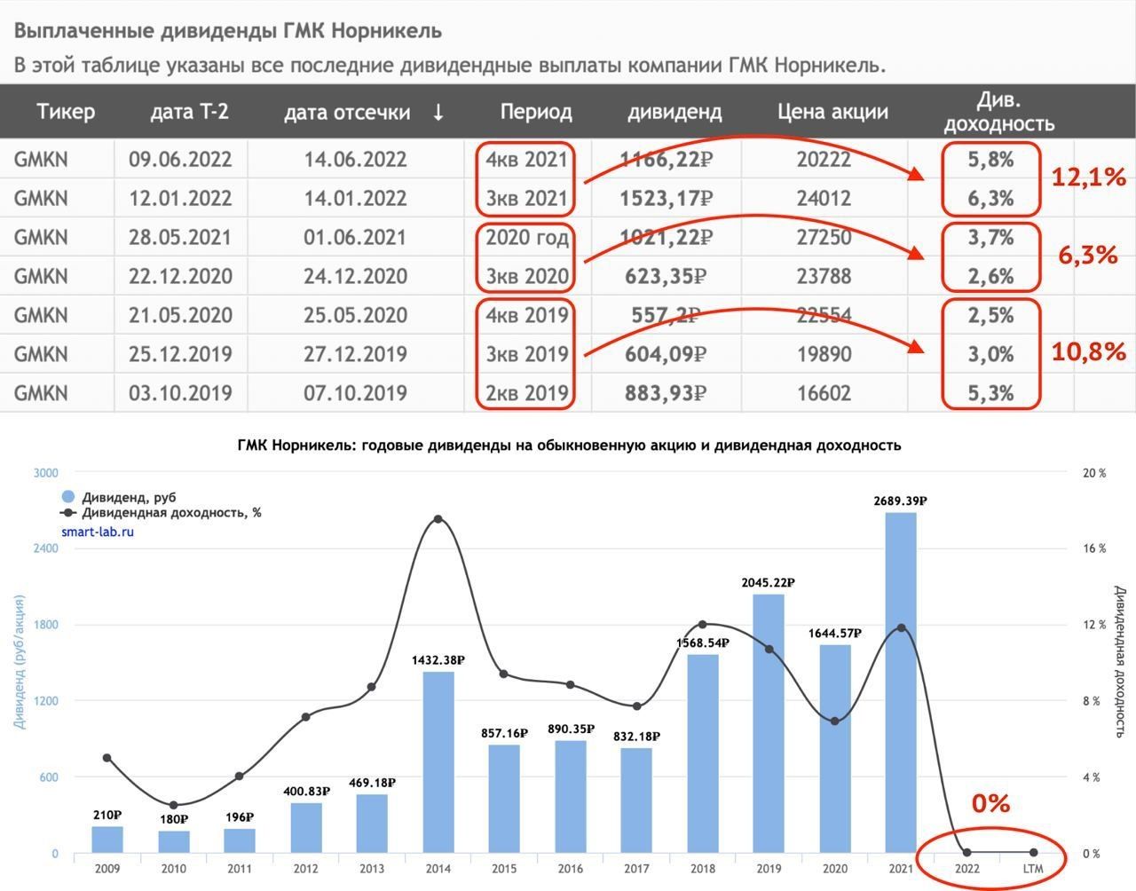Click the yield line point for 2009
This screenshot has width=1136, height=891.
click(107, 758)
